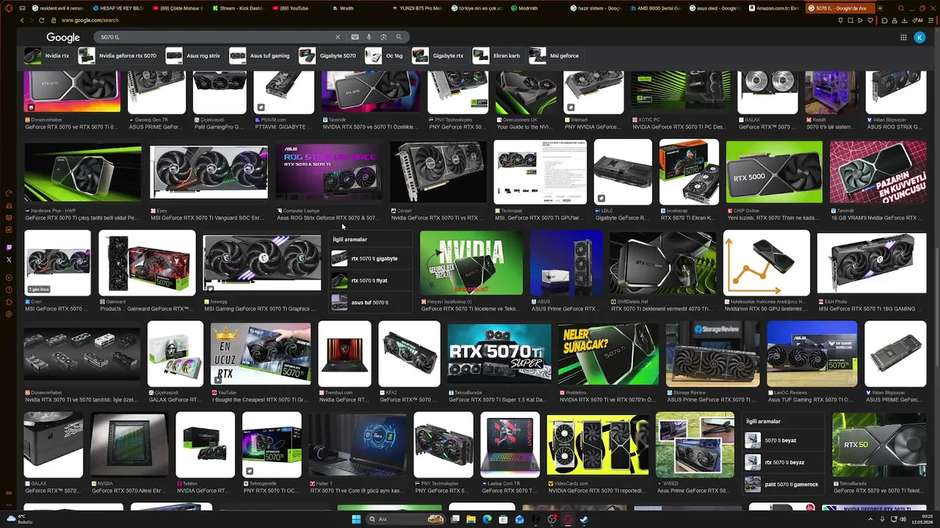Switch to the (89) YouTube tab

pos(297,8)
